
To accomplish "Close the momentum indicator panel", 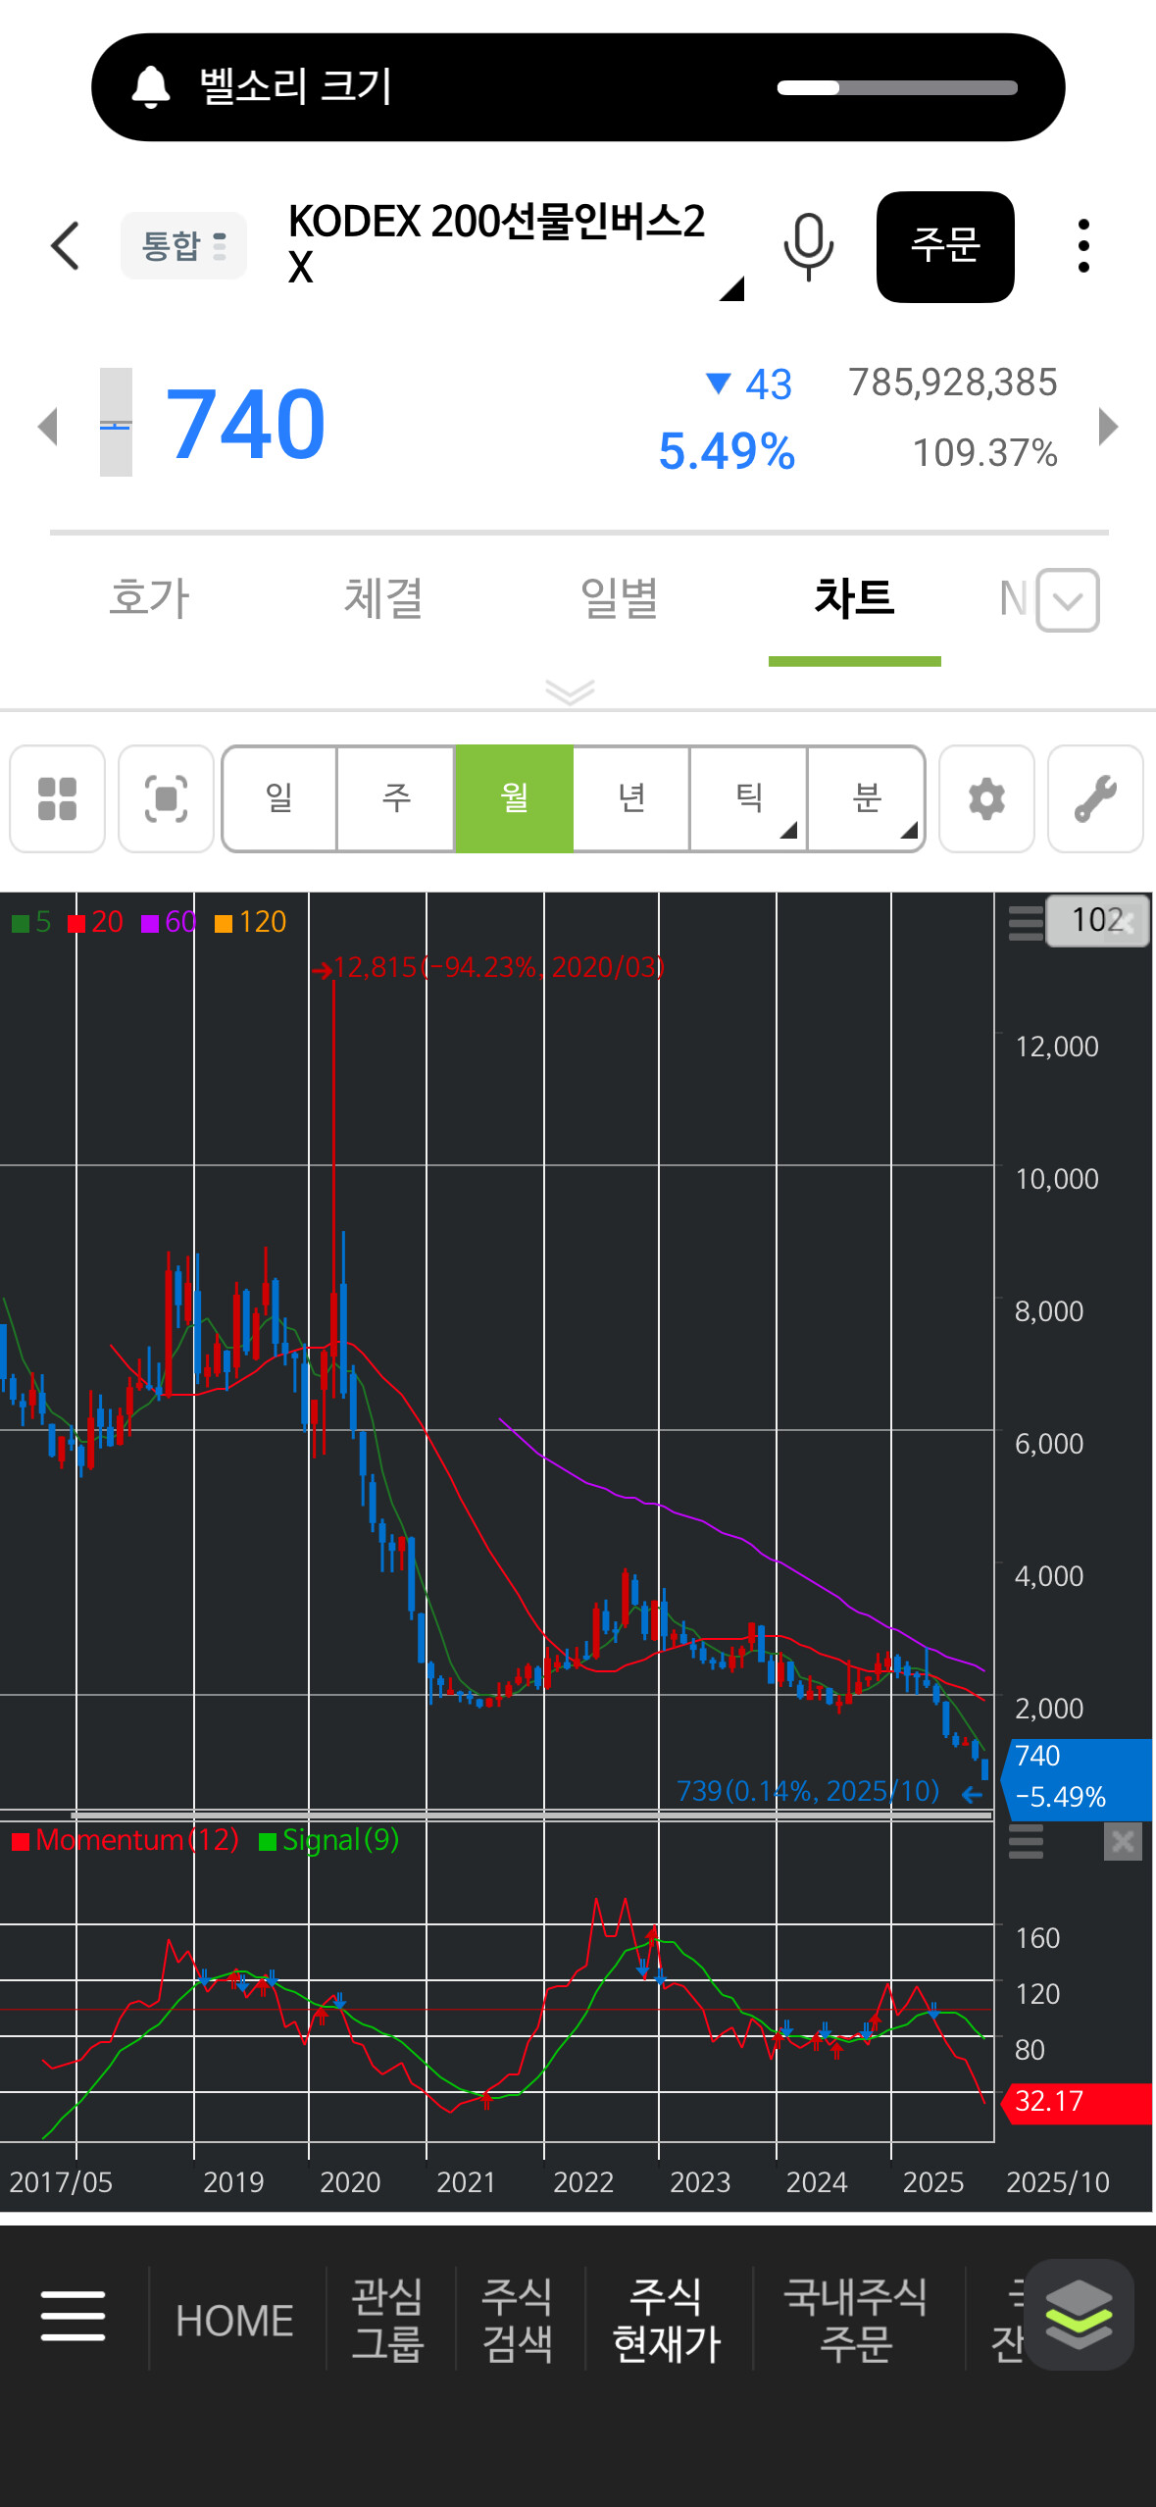I will point(1123,1841).
